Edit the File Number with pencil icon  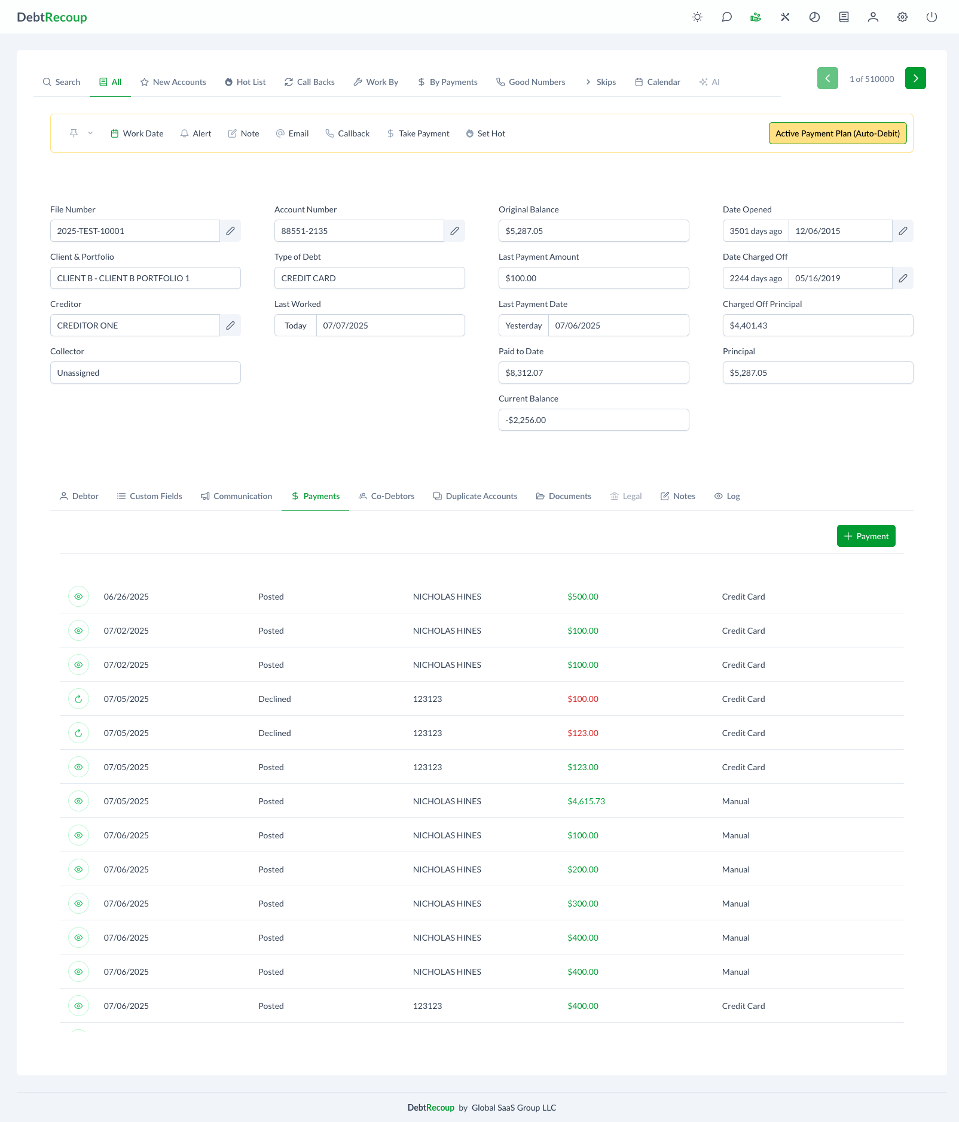[x=230, y=231]
